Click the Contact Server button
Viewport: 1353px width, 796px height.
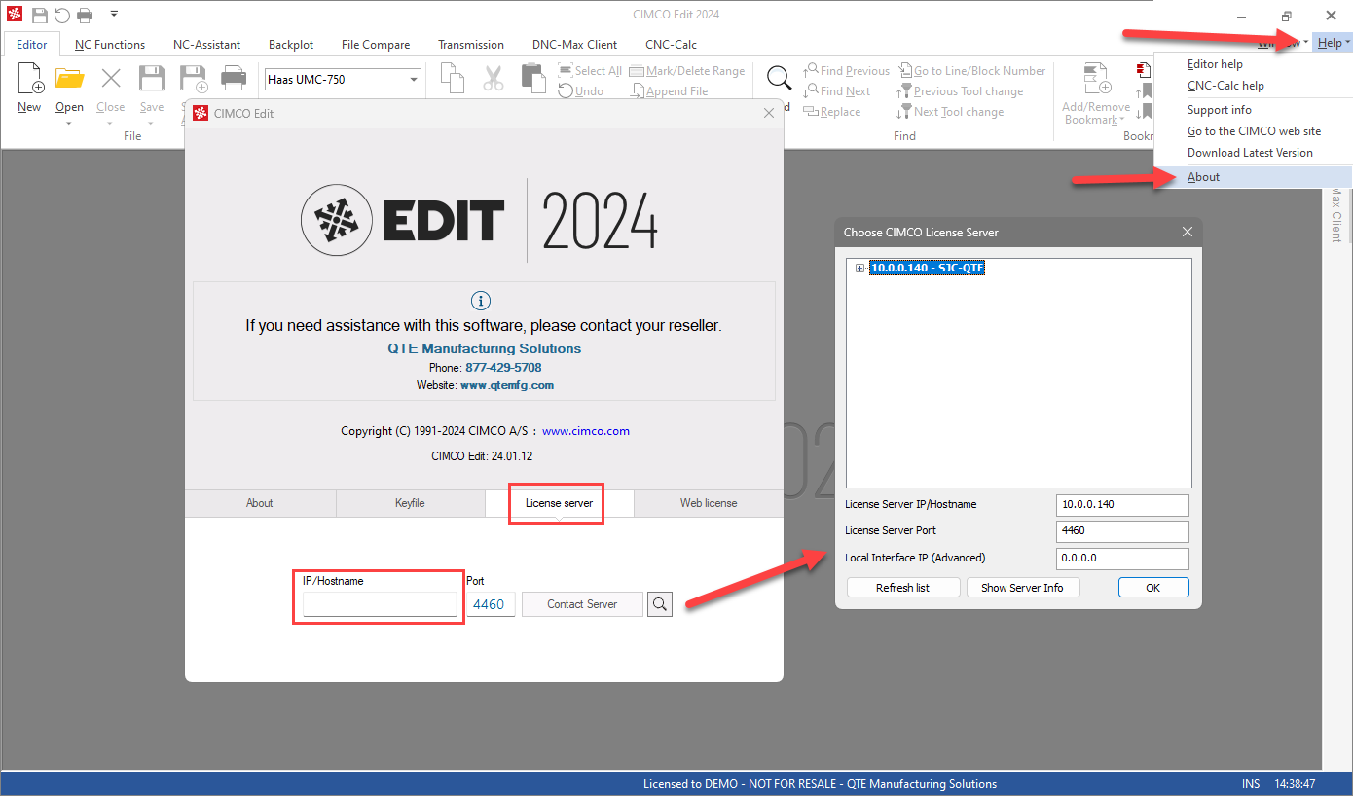[582, 604]
